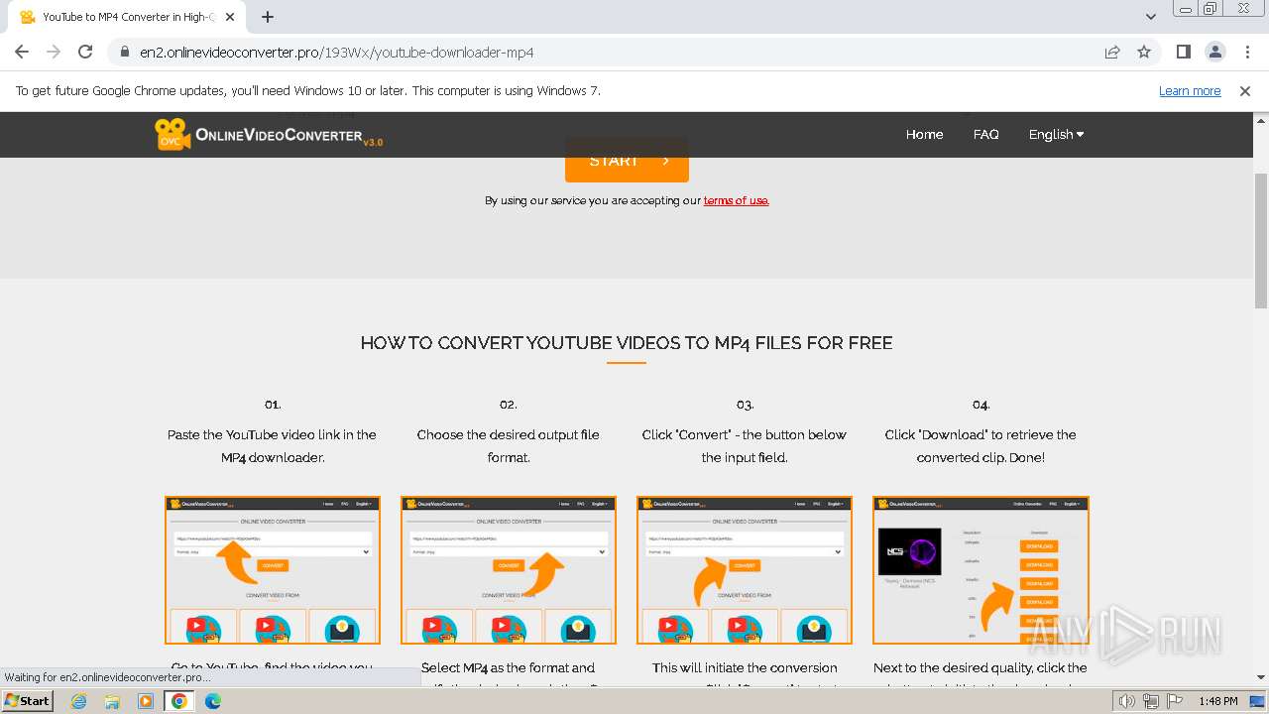Viewport: 1269px width, 714px height.
Task: Reload the page with refresh icon
Action: (85, 52)
